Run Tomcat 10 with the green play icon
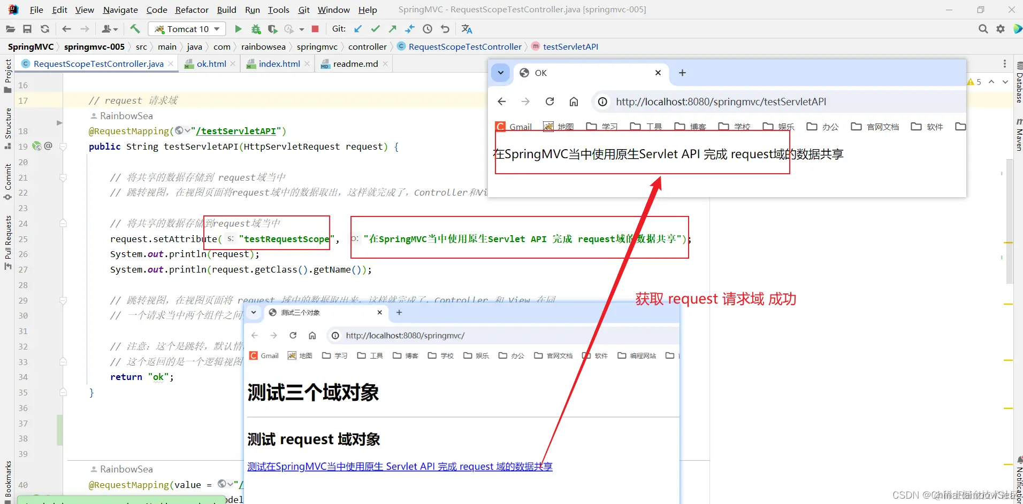This screenshot has width=1023, height=504. tap(239, 29)
